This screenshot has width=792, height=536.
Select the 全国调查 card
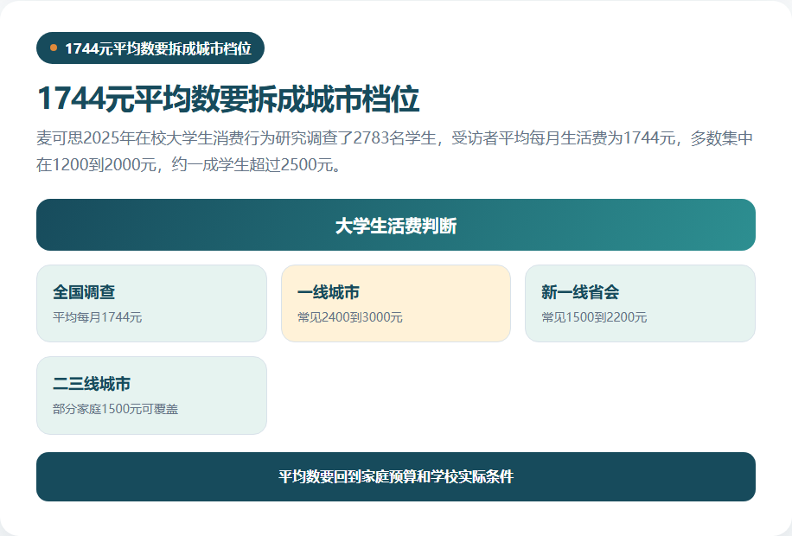[x=151, y=303]
